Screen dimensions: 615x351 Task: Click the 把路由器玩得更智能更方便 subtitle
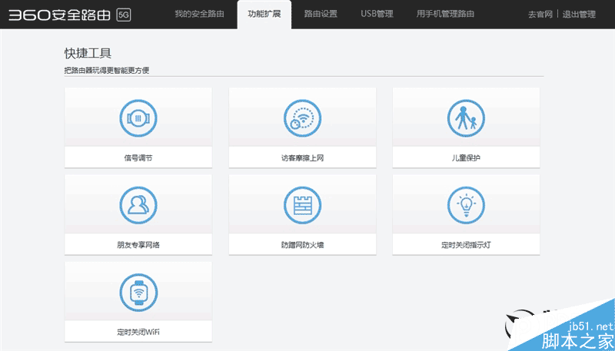(107, 71)
